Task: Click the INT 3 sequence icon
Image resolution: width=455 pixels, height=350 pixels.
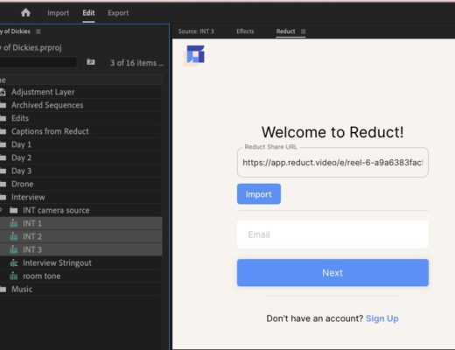Action: tap(14, 249)
